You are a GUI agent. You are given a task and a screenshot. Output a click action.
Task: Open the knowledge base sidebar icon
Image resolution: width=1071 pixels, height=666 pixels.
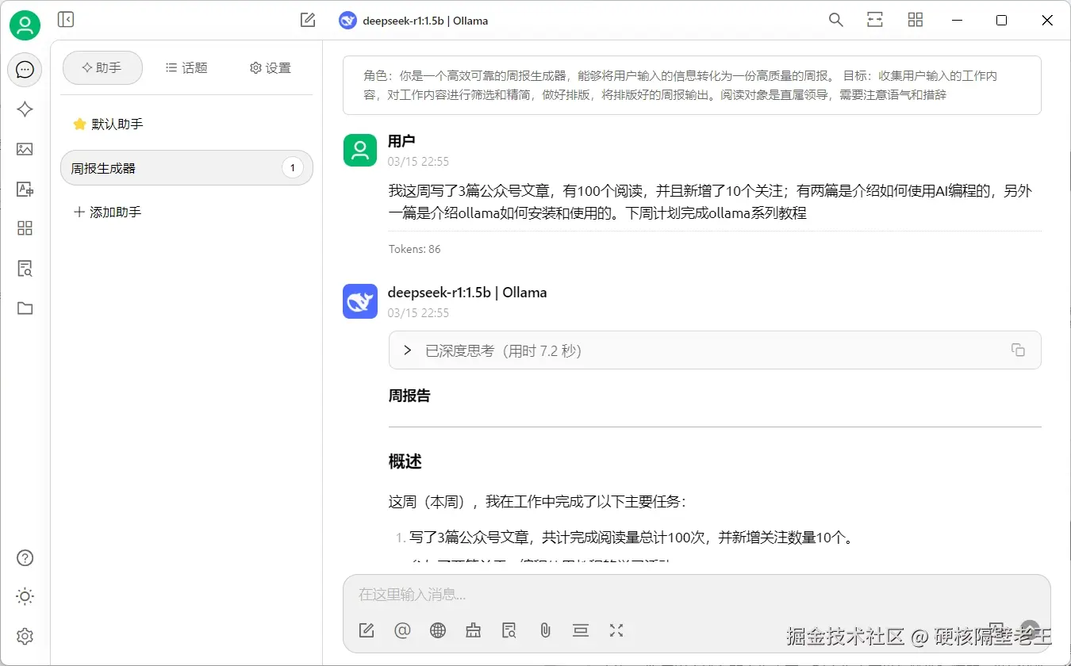point(25,268)
